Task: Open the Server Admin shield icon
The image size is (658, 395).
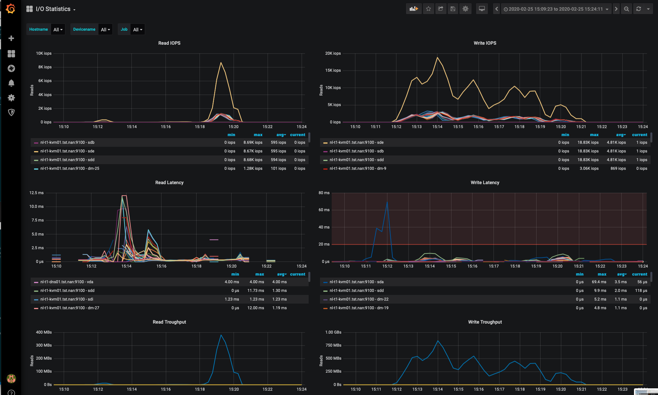Action: click(11, 112)
